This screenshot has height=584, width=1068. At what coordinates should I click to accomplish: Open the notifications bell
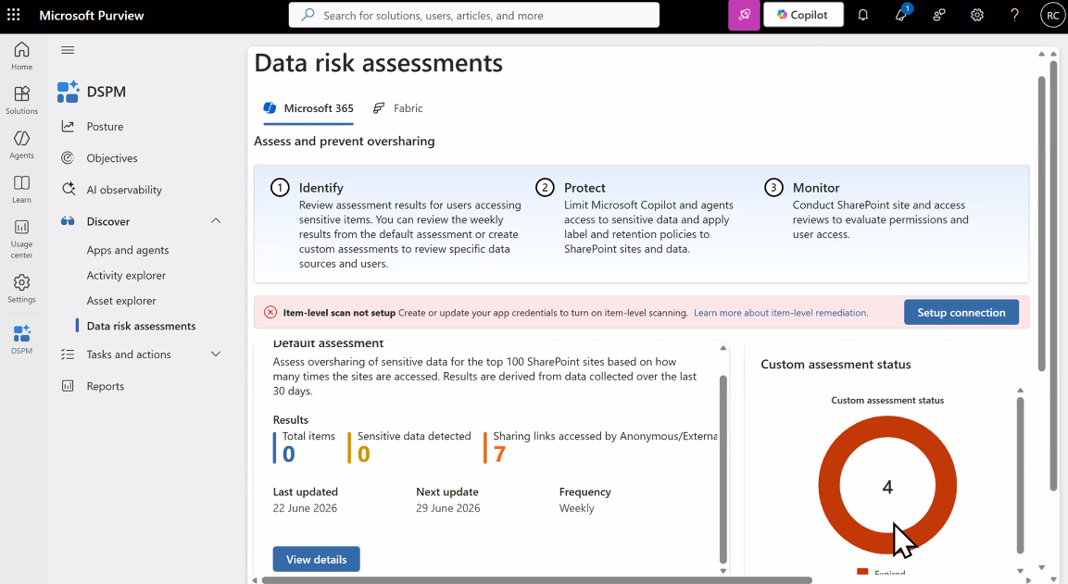(863, 15)
